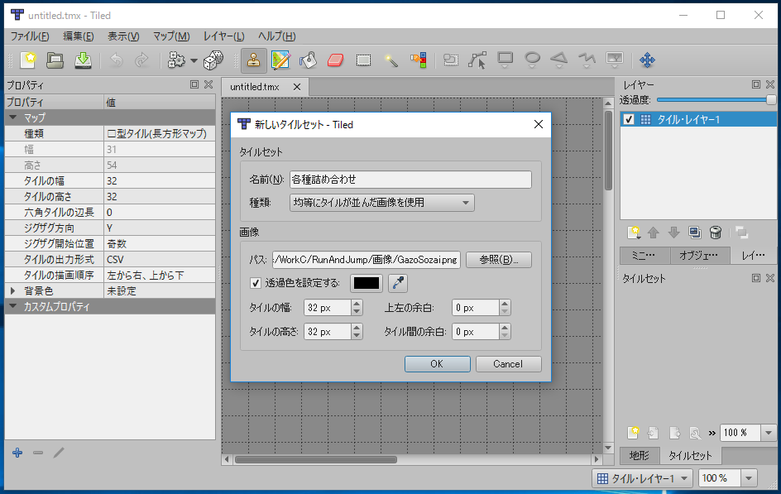Toggle visibility checkbox of タイル・レイヤー1
781x494 pixels.
629,119
